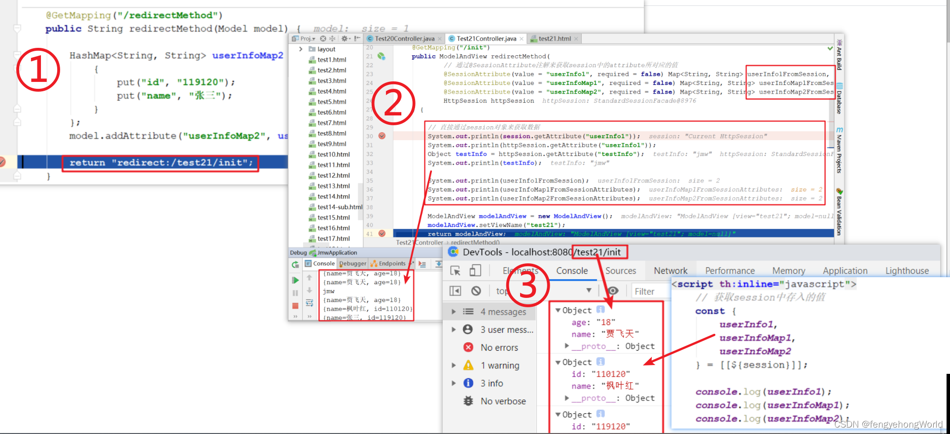Viewport: 950px width, 434px height.
Task: Click the show execution point icon
Action: tap(422, 264)
